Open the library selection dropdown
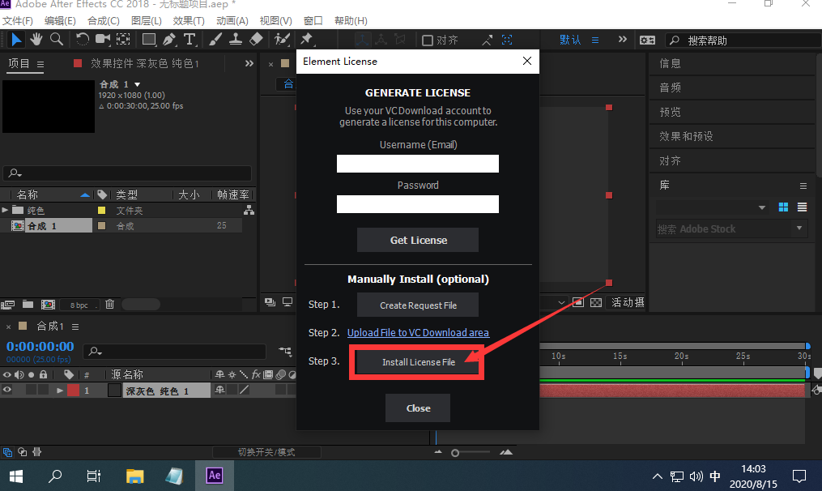The image size is (822, 491). coord(762,207)
